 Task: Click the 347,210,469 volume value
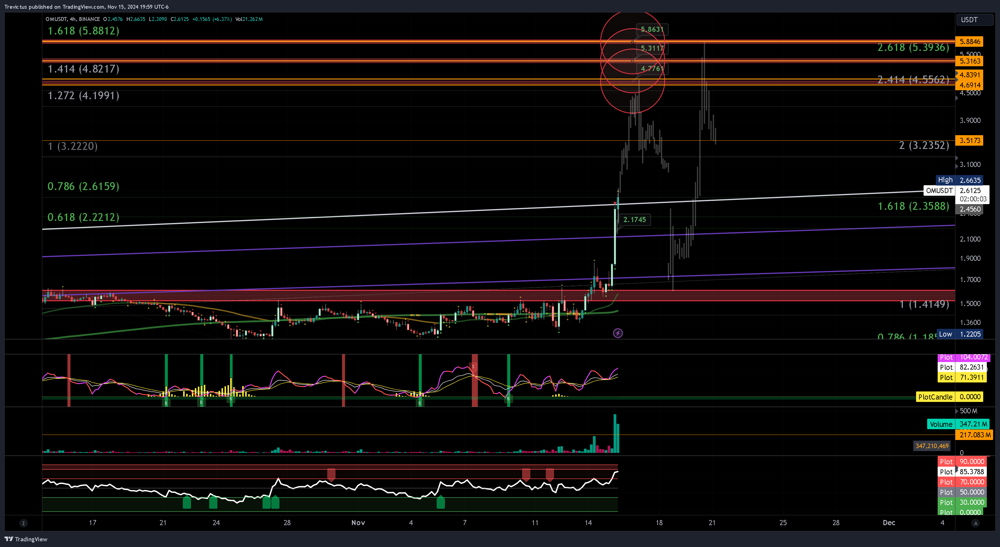932,446
